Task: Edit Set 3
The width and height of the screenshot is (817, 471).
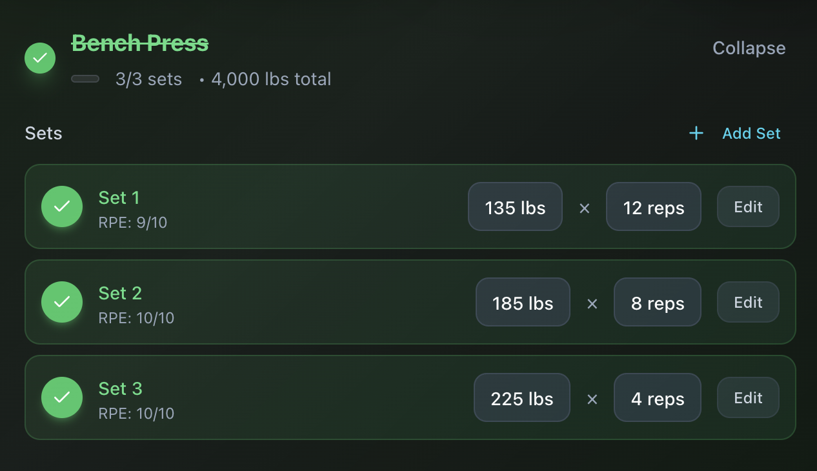Action: (748, 397)
